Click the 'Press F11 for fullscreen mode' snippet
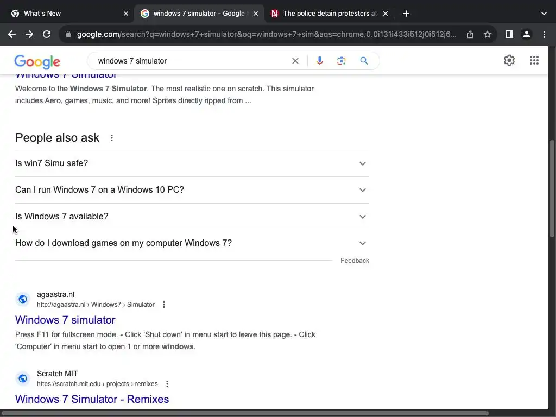 click(165, 341)
